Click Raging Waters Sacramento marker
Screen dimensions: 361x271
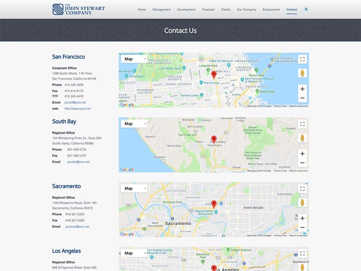(x=216, y=212)
